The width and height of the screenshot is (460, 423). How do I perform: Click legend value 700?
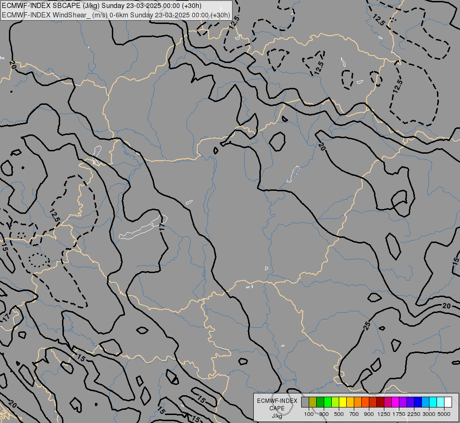tap(354, 414)
